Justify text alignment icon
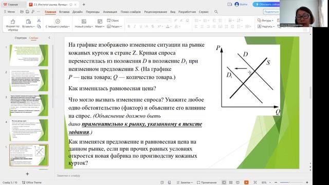The width and height of the screenshot is (329, 185). (214, 26)
